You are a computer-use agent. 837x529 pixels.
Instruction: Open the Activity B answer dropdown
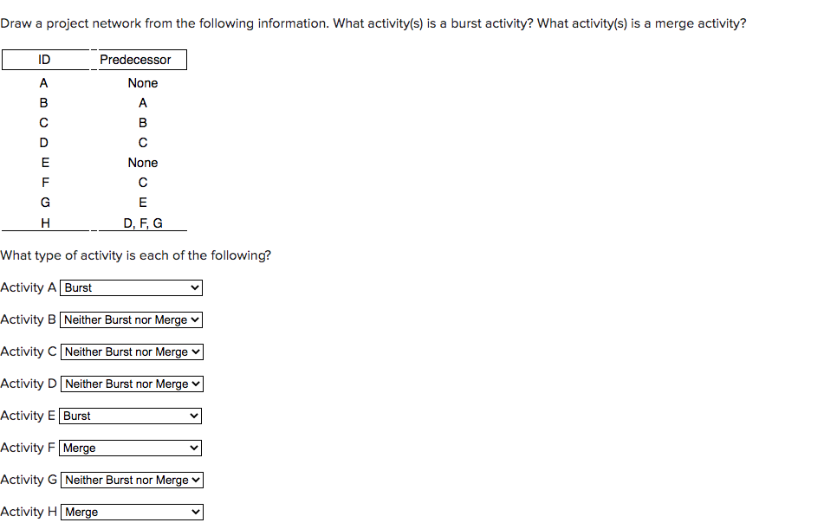pyautogui.click(x=131, y=319)
